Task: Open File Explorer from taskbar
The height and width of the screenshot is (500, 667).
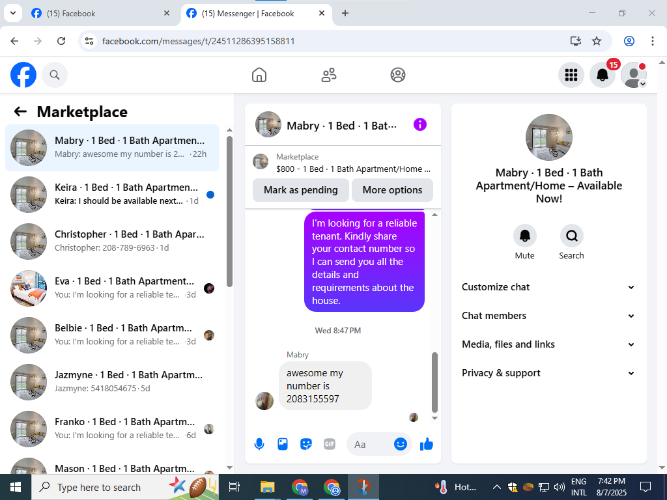Action: point(268,487)
